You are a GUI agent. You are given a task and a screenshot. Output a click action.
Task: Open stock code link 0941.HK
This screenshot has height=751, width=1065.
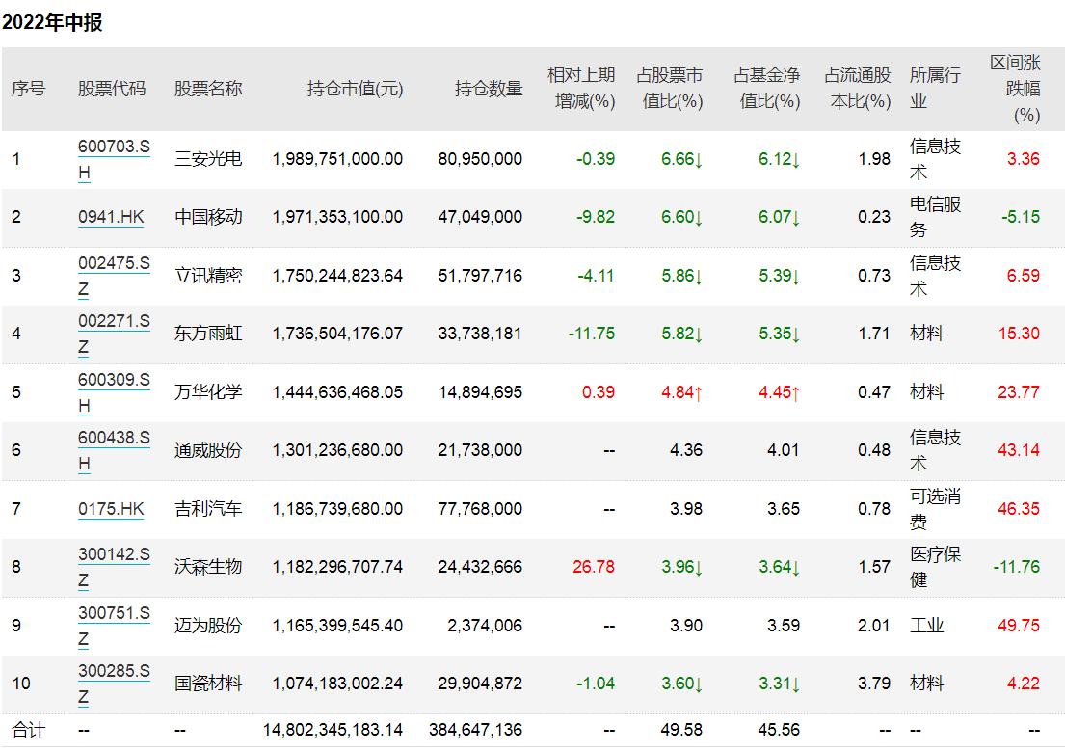[x=111, y=217]
